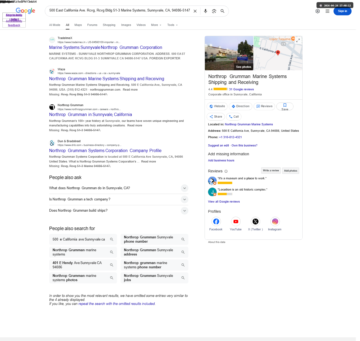Viewport: 360px width, 341px height.
Task: Click the 'Add photos' button
Action: (291, 171)
